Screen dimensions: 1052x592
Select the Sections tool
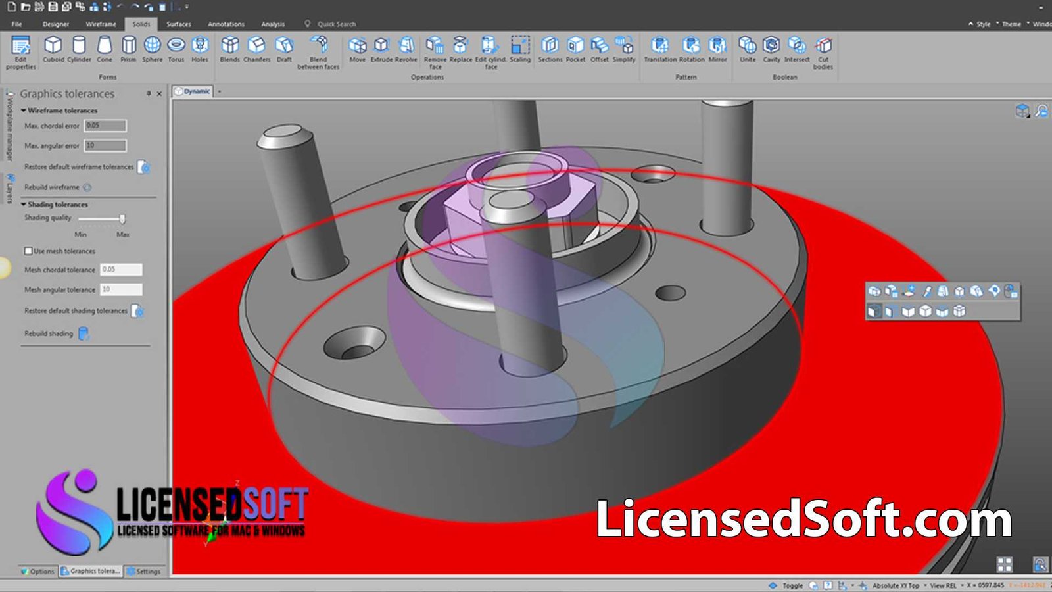[550, 50]
